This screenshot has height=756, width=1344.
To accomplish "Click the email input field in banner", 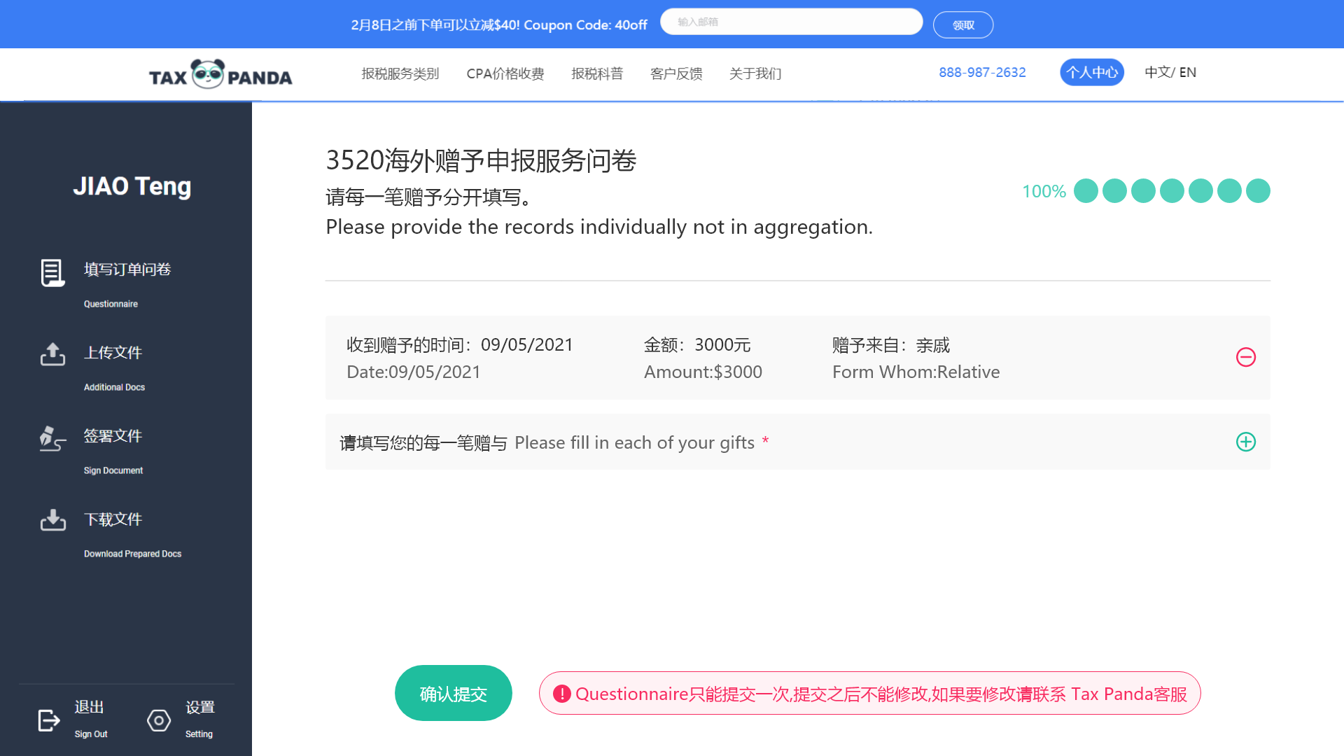I will pos(790,22).
